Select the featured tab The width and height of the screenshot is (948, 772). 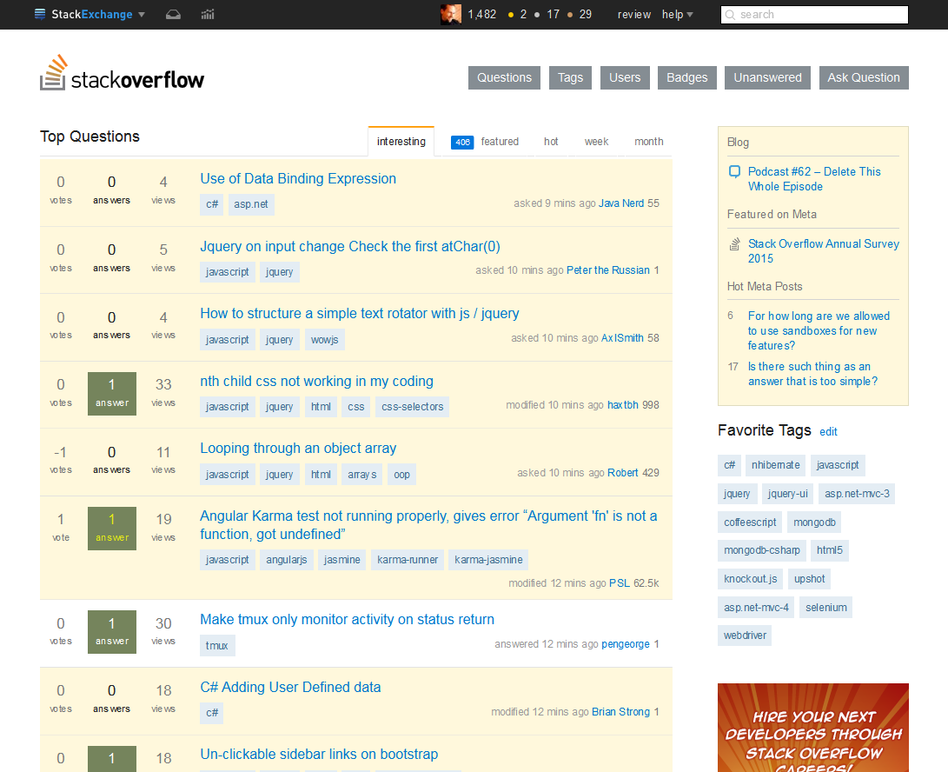point(500,142)
